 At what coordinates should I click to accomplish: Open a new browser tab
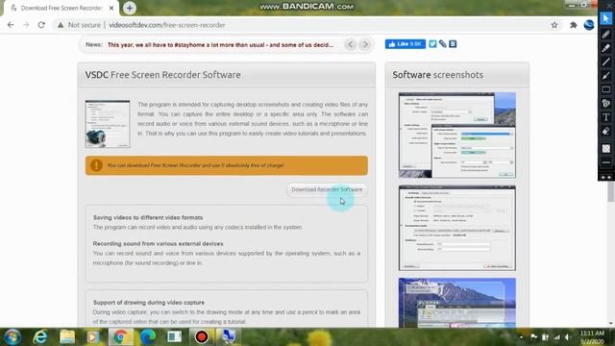[x=130, y=8]
